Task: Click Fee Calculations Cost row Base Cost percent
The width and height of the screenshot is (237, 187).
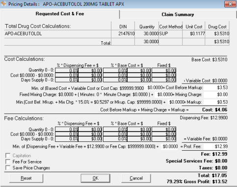Action: click(x=115, y=134)
